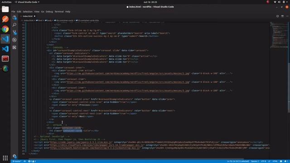Open movies/1.jpg image URL link
This screenshot has width=290, height=163.
tap(128, 73)
